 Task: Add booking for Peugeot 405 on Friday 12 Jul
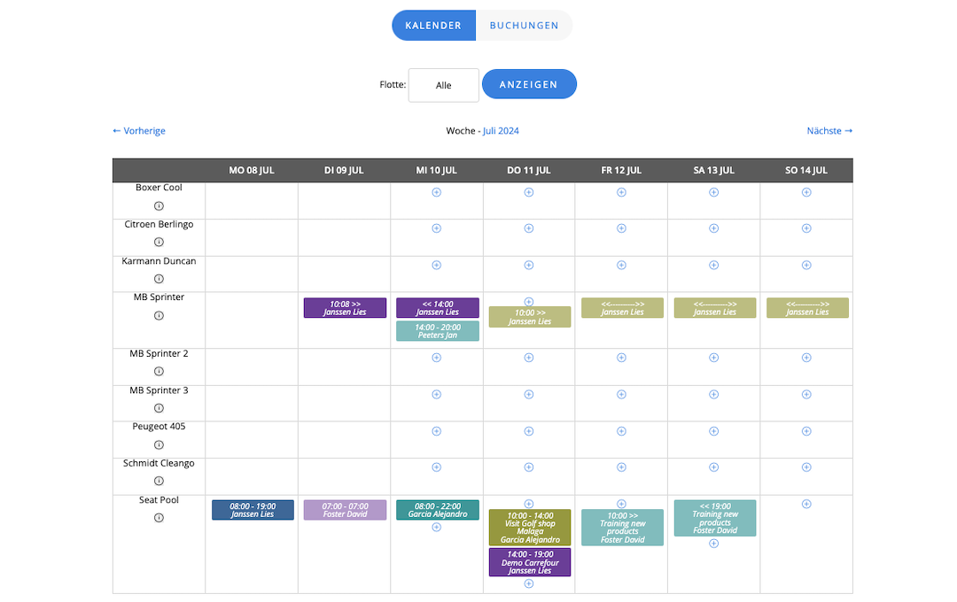pyautogui.click(x=621, y=431)
